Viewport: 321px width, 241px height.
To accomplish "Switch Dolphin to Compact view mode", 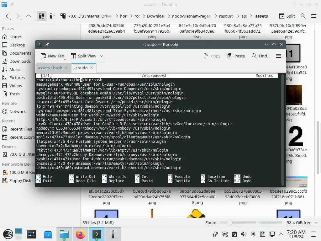I will pyautogui.click(x=52, y=16).
